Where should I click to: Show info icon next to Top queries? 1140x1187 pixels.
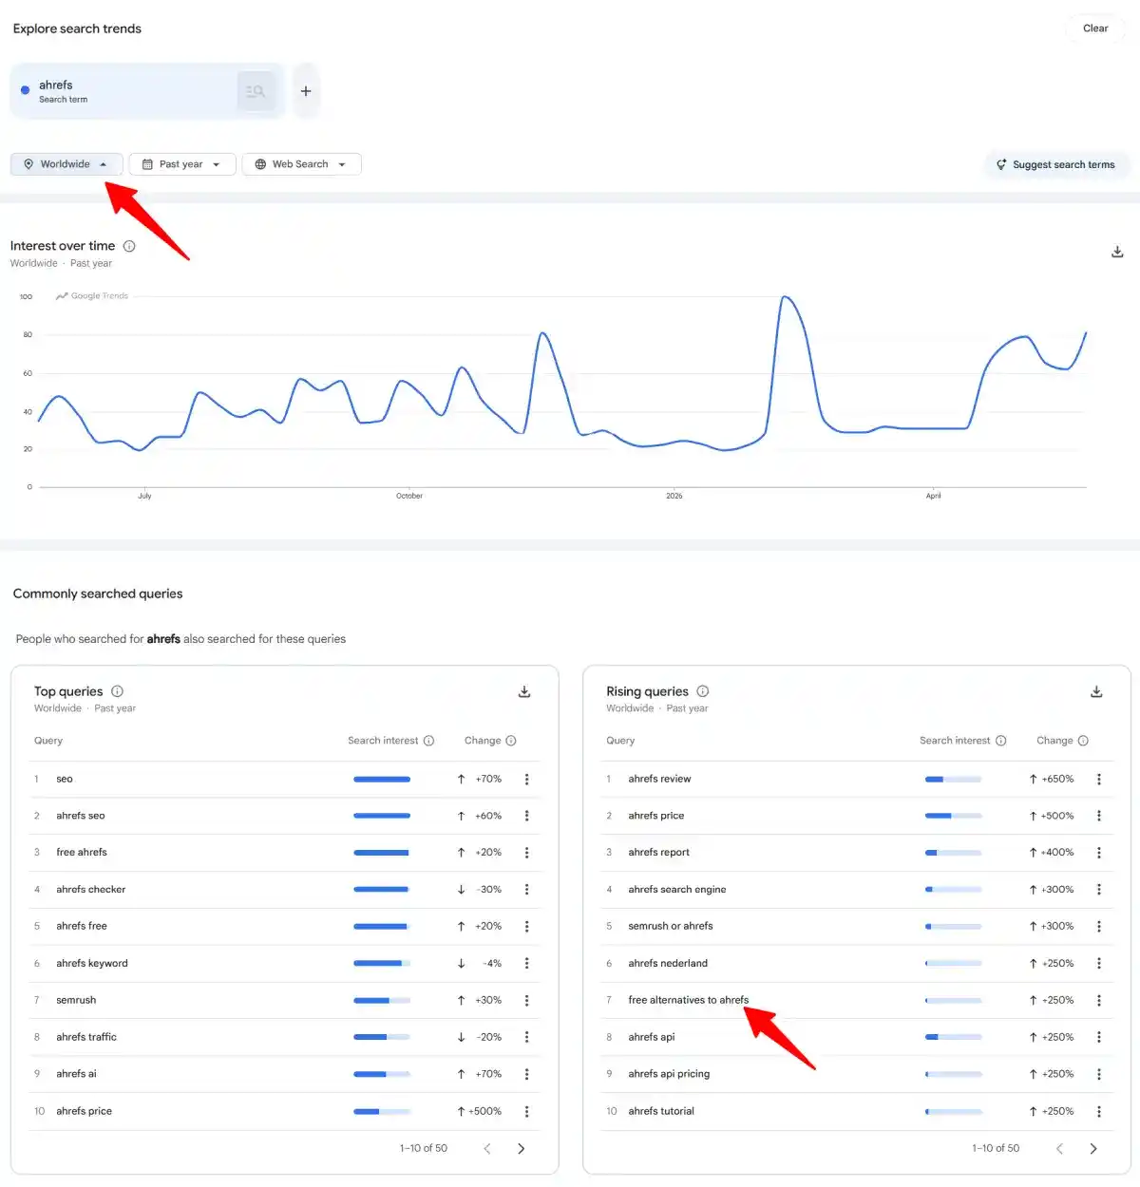[x=117, y=691]
